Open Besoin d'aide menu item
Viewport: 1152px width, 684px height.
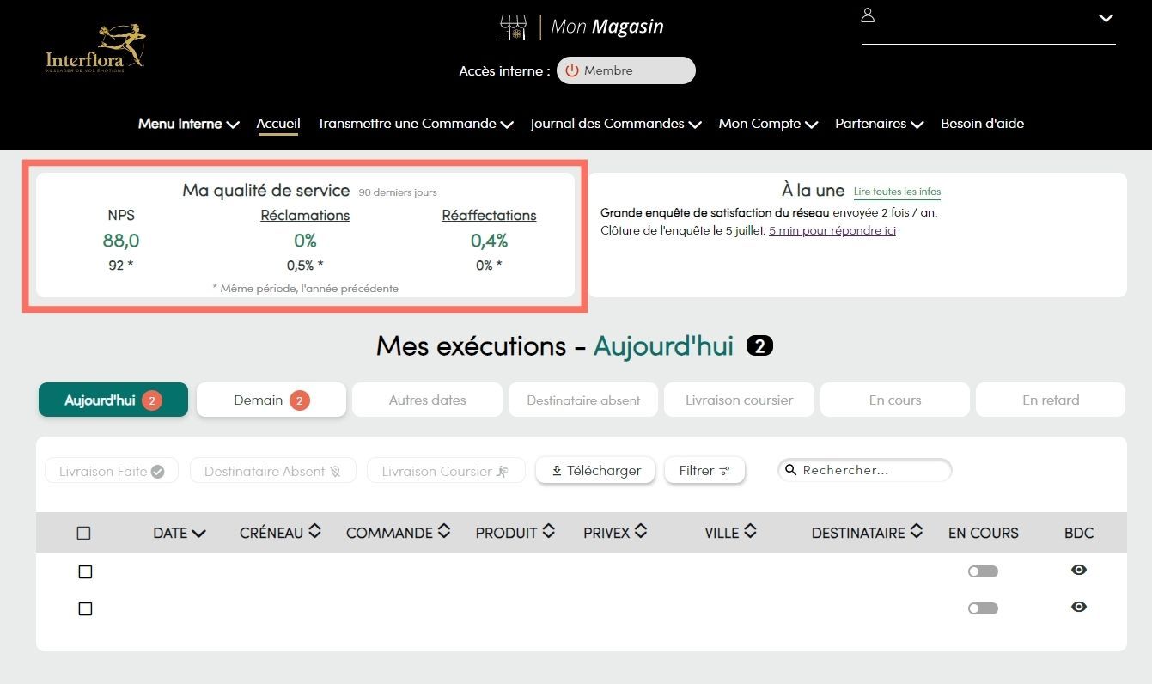[x=982, y=124]
